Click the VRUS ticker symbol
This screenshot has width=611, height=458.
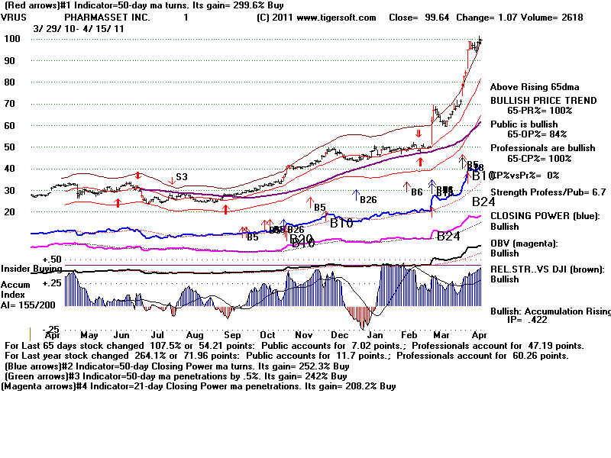tap(14, 18)
